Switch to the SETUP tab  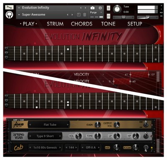135,24
